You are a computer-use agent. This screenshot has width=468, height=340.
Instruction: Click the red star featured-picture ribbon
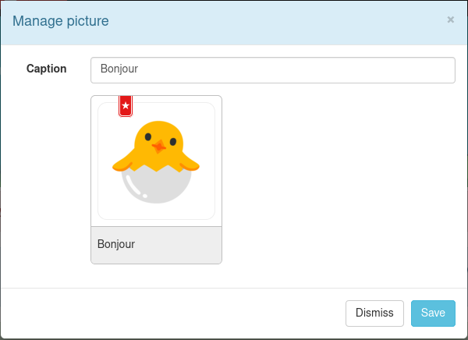[x=125, y=105]
